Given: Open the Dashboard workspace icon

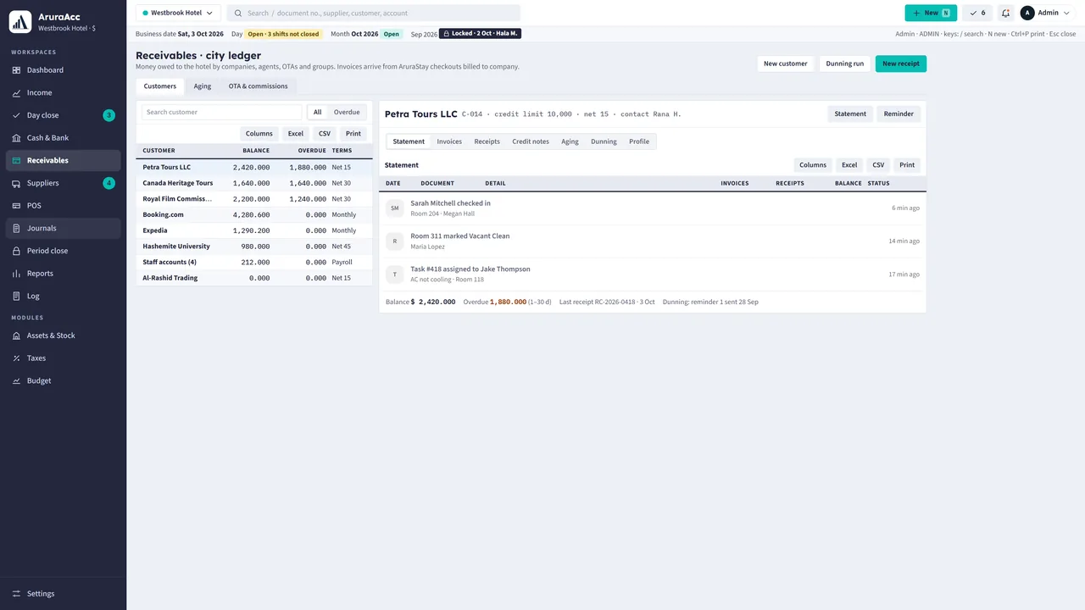Looking at the screenshot, I should coord(17,70).
